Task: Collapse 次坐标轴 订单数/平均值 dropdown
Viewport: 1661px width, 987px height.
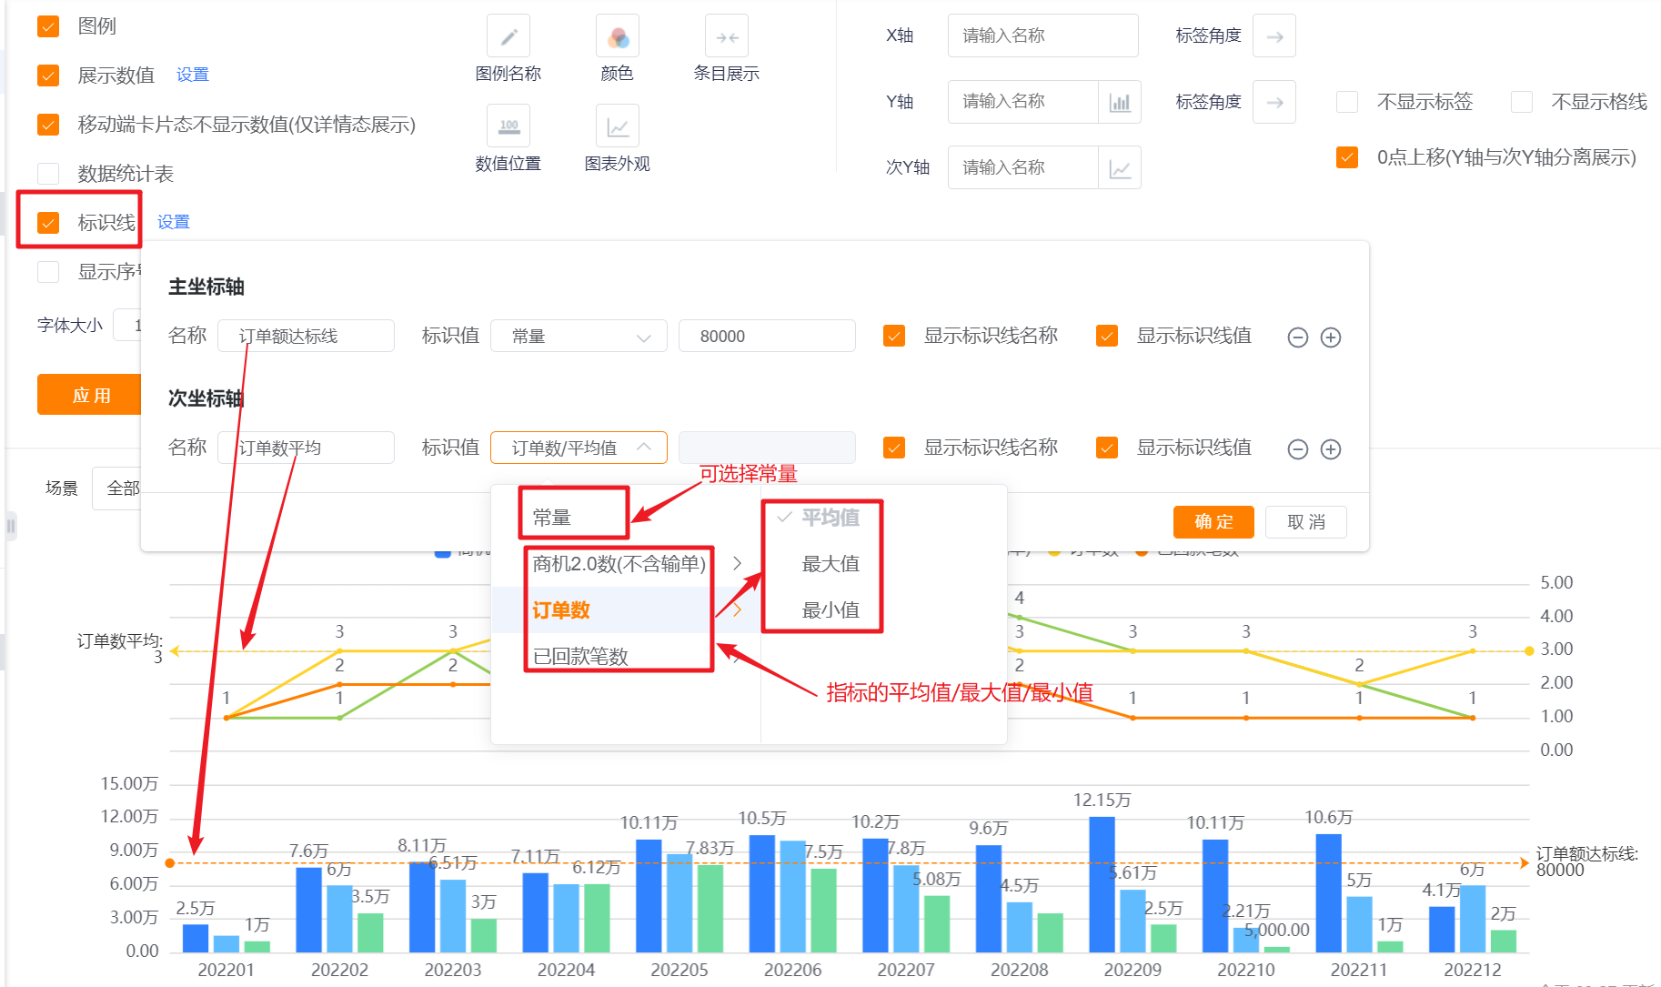Action: click(x=579, y=448)
